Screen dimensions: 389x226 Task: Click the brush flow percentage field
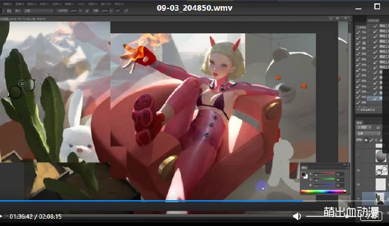click(x=105, y=11)
